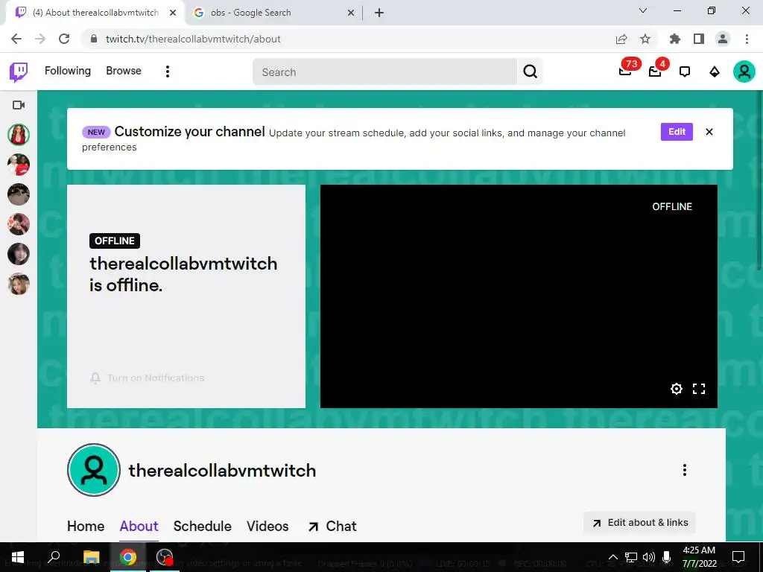Image resolution: width=763 pixels, height=572 pixels.
Task: Open the Chat popout link
Action: click(332, 527)
